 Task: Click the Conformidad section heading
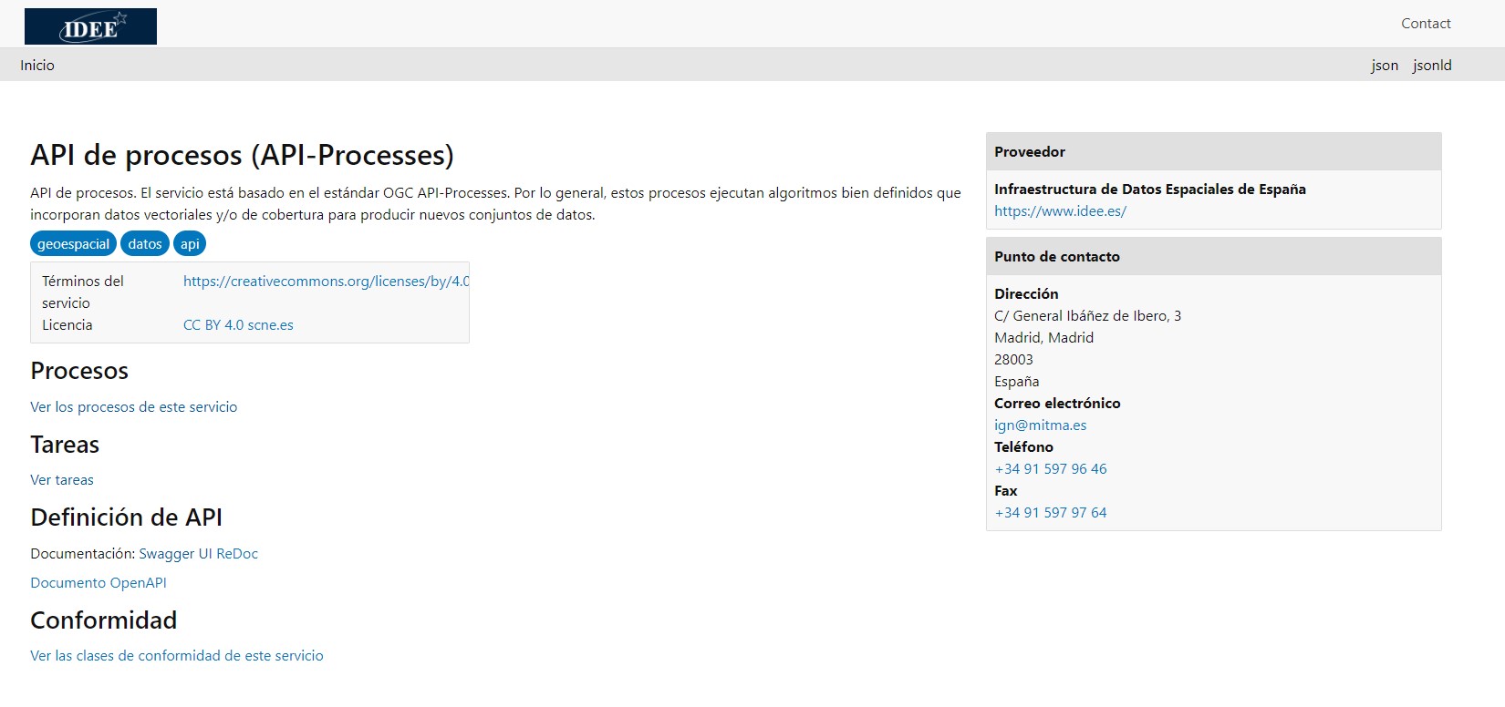(103, 620)
